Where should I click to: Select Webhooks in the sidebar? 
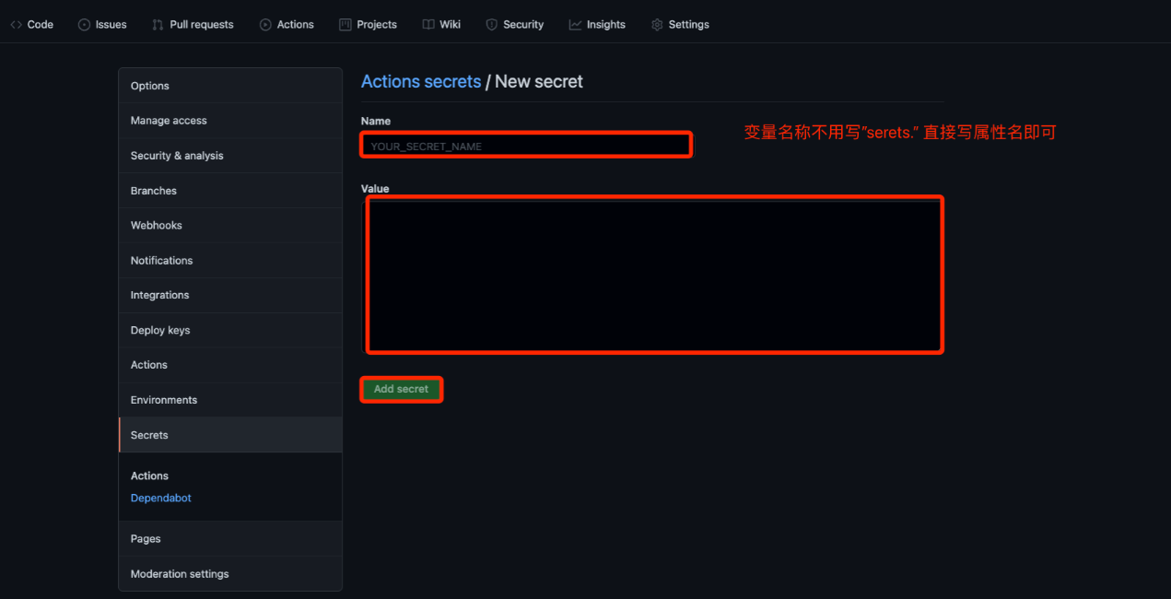[156, 225]
